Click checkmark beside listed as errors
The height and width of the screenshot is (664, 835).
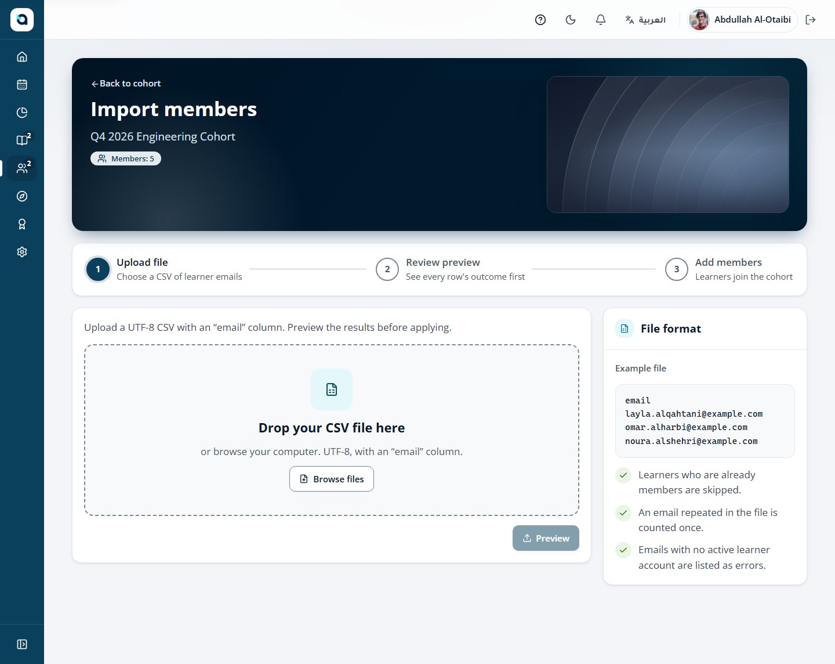tap(623, 550)
